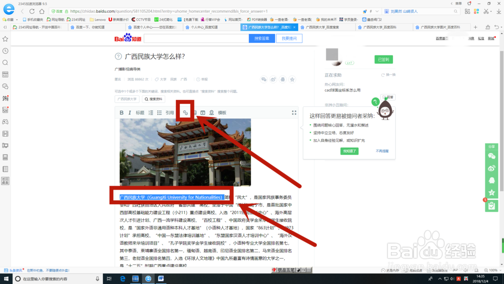Click the 我知道了 button in the tip popup

pos(349,151)
